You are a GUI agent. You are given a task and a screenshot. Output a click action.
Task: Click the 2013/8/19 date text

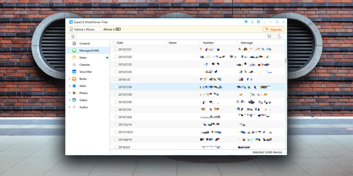point(125,140)
